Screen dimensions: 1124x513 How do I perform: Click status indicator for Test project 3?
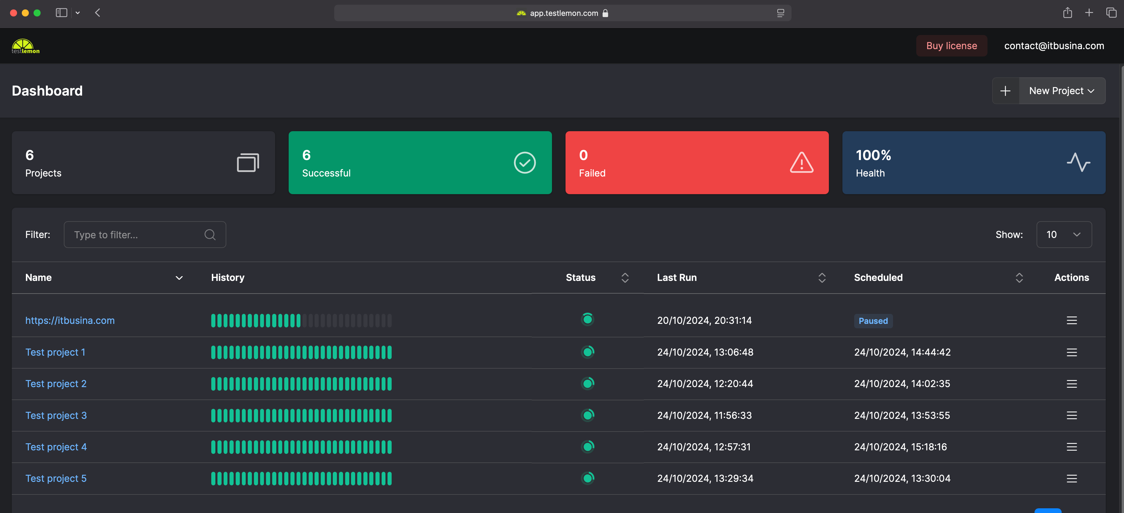pyautogui.click(x=587, y=415)
